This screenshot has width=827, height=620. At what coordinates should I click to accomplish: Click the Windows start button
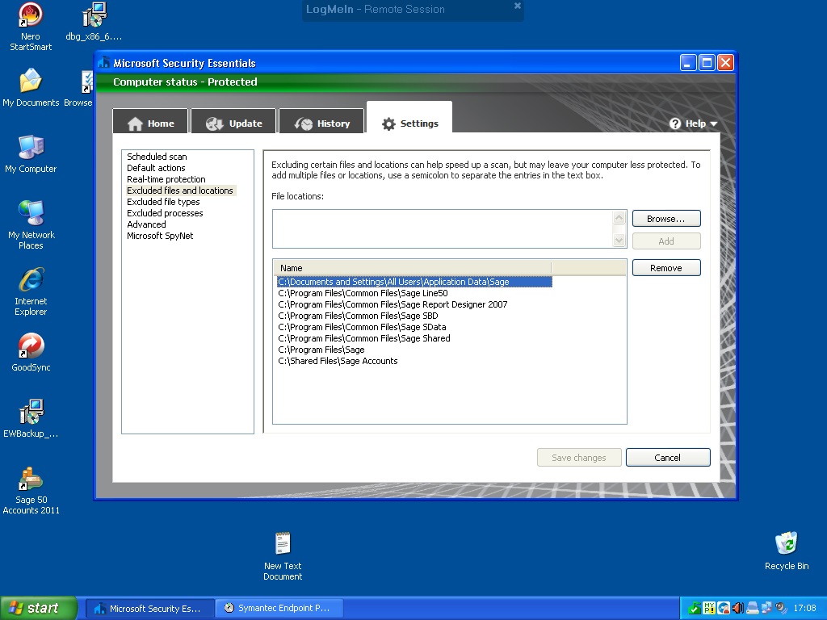coord(39,609)
